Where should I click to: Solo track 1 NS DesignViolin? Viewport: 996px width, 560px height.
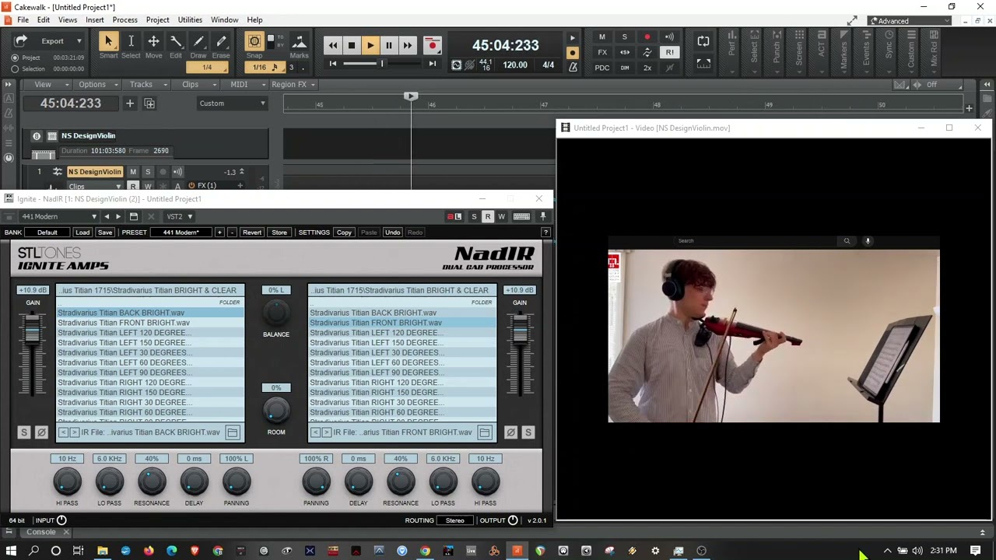(x=148, y=172)
